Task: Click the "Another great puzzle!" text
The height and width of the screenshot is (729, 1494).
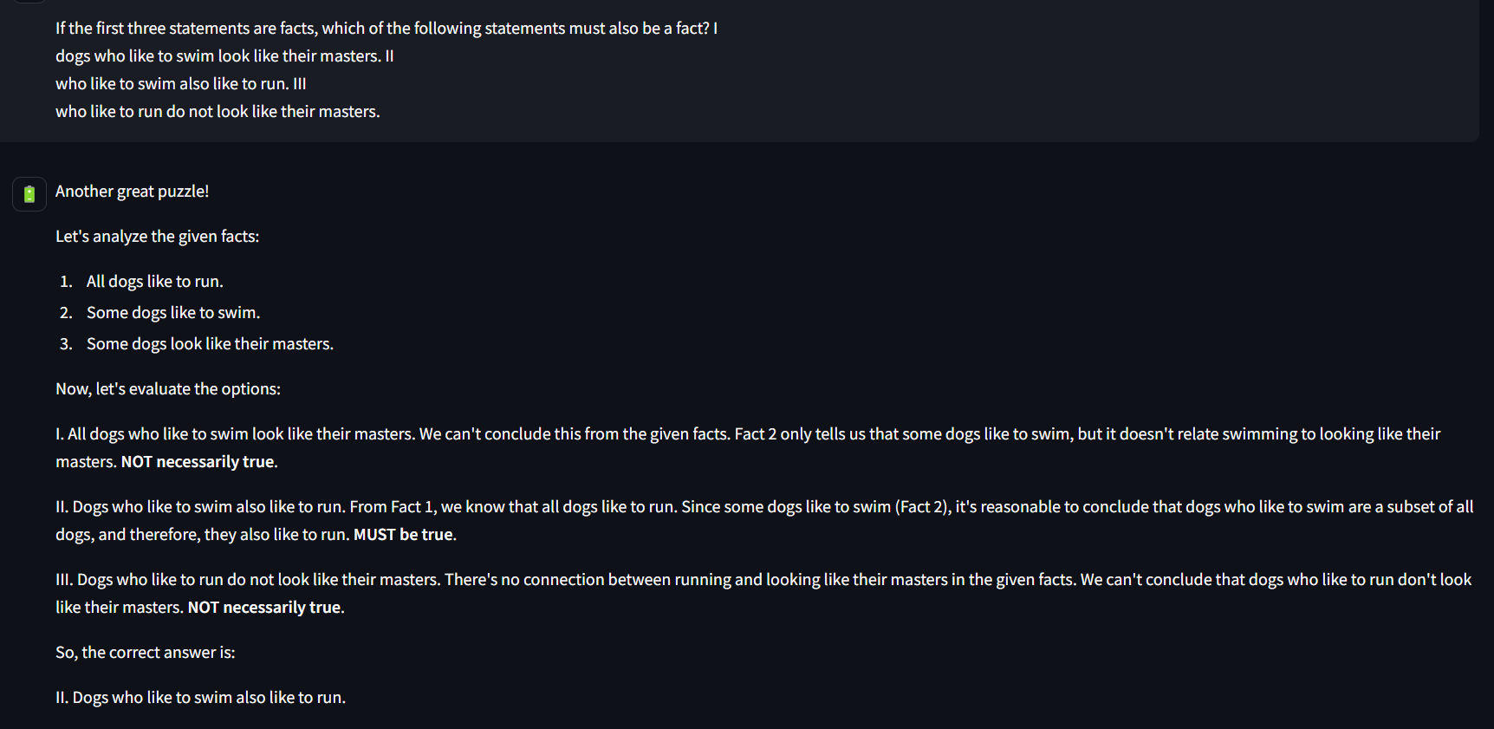Action: [x=132, y=191]
